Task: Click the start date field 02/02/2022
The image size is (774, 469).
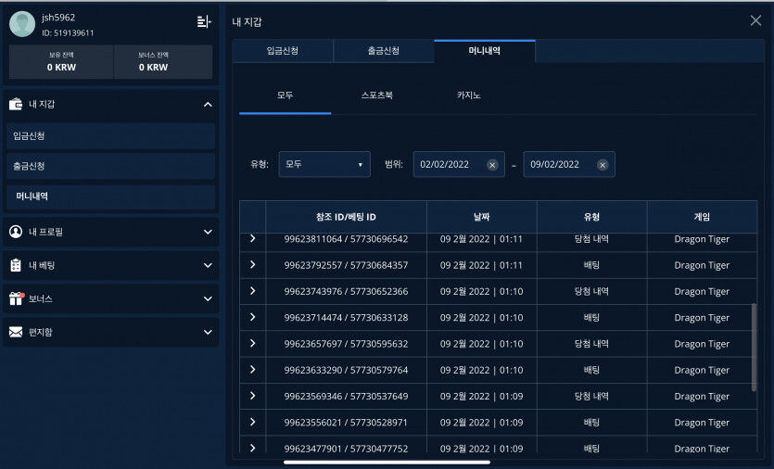Action: 459,164
